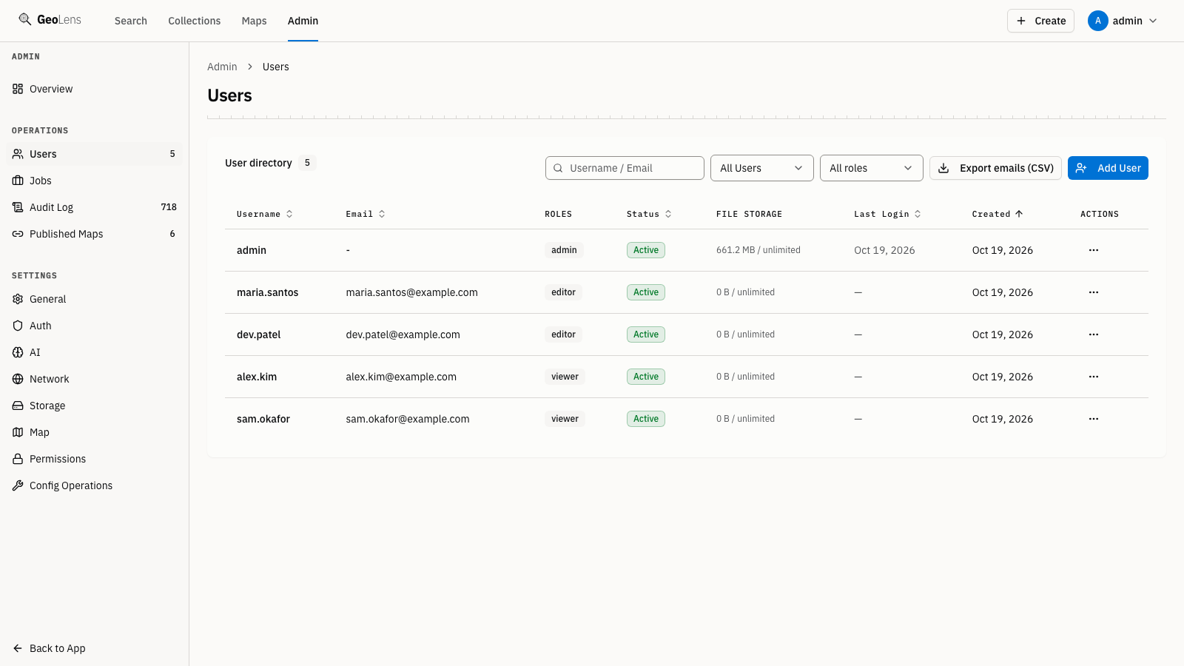Go to the Search tab
1184x666 pixels.
(131, 21)
